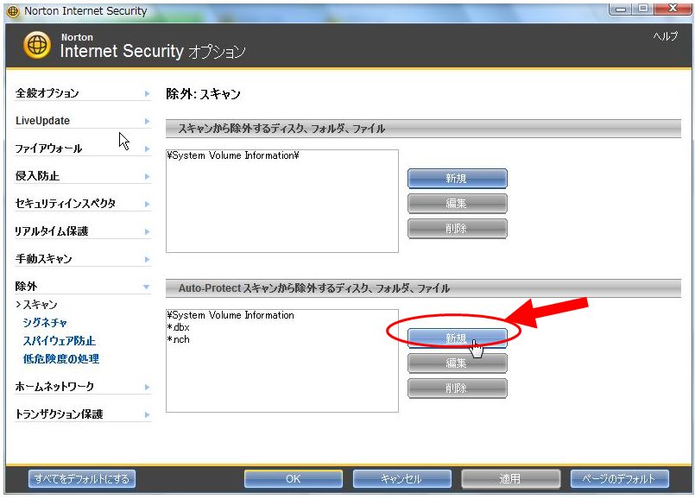
Task: Click 削除 in the Auto-Protect exclusions group
Action: [457, 388]
